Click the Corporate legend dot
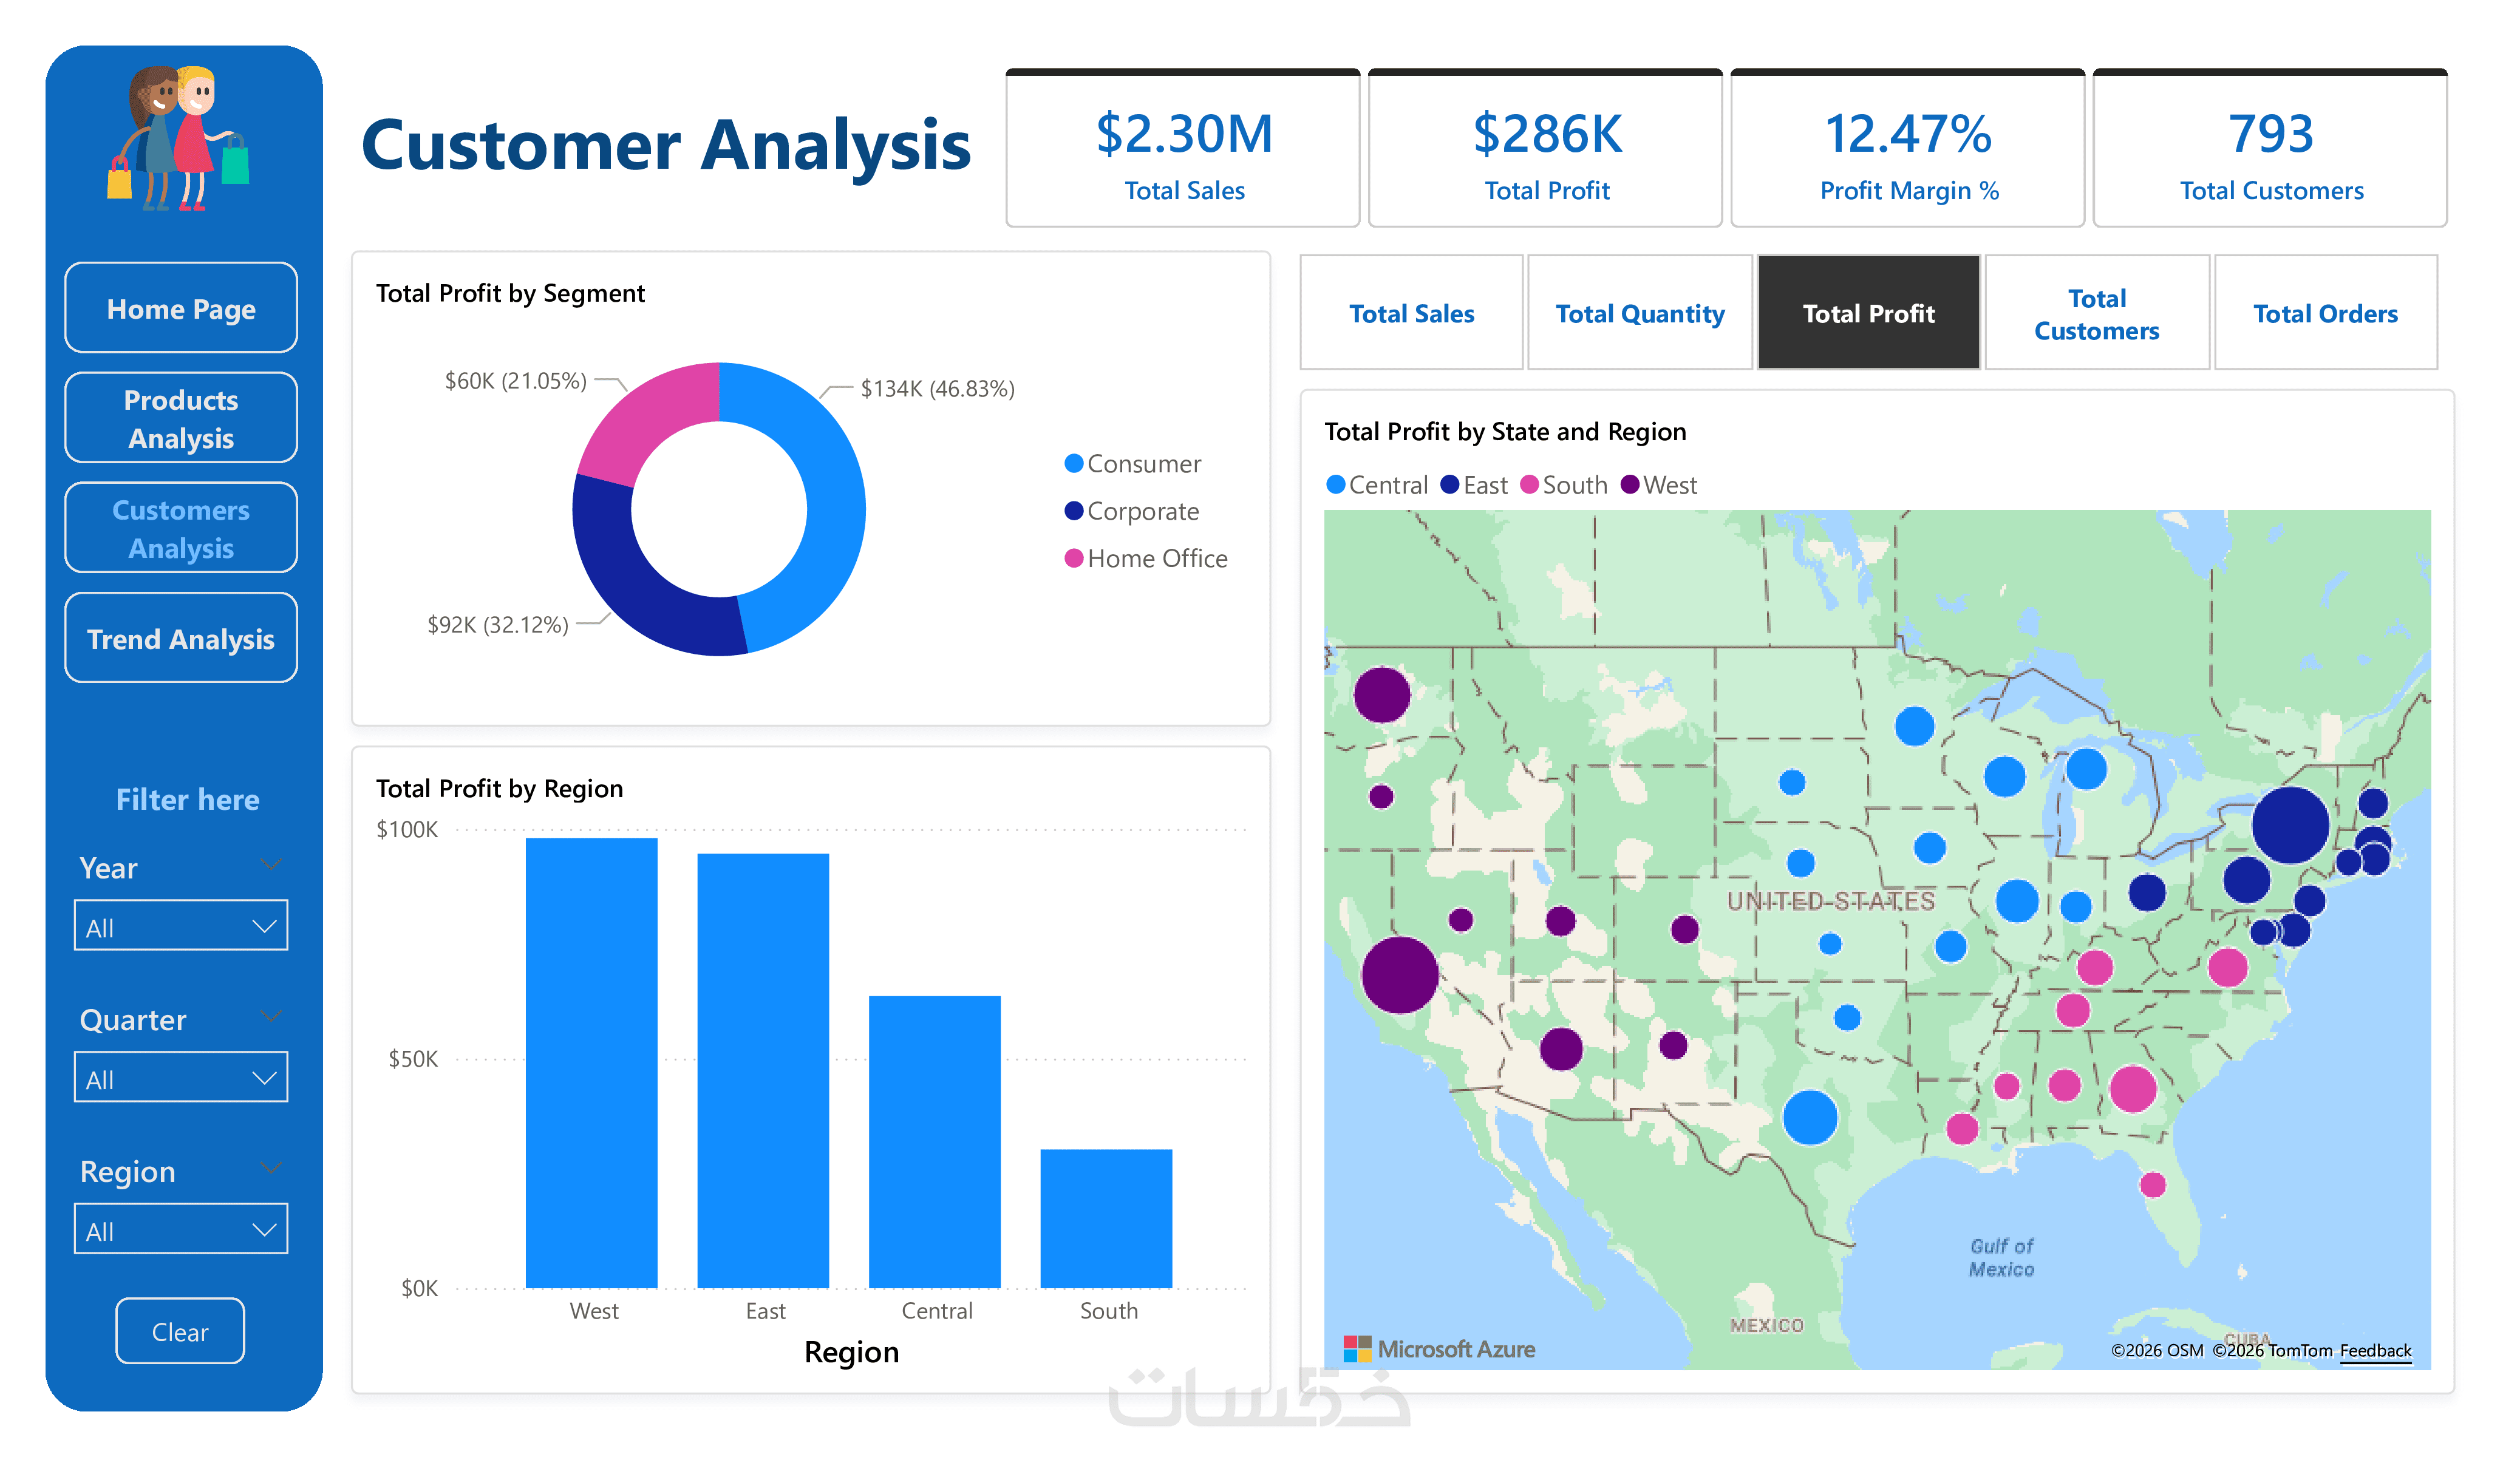2520x1457 pixels. pos(1074,511)
